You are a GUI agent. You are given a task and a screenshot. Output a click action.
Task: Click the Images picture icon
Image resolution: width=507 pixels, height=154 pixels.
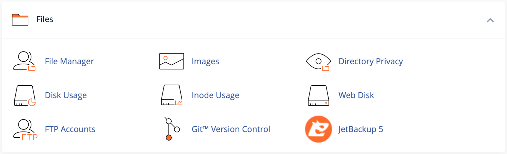pyautogui.click(x=172, y=61)
